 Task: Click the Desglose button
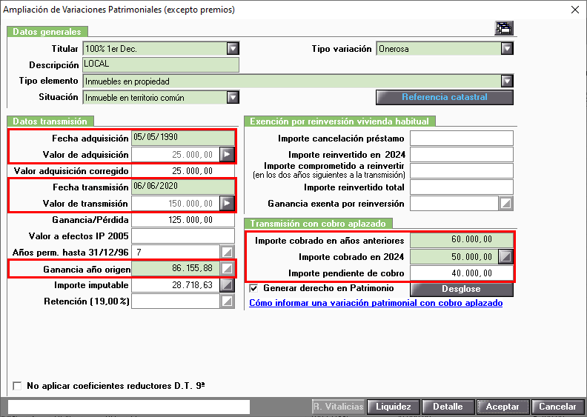coord(461,289)
